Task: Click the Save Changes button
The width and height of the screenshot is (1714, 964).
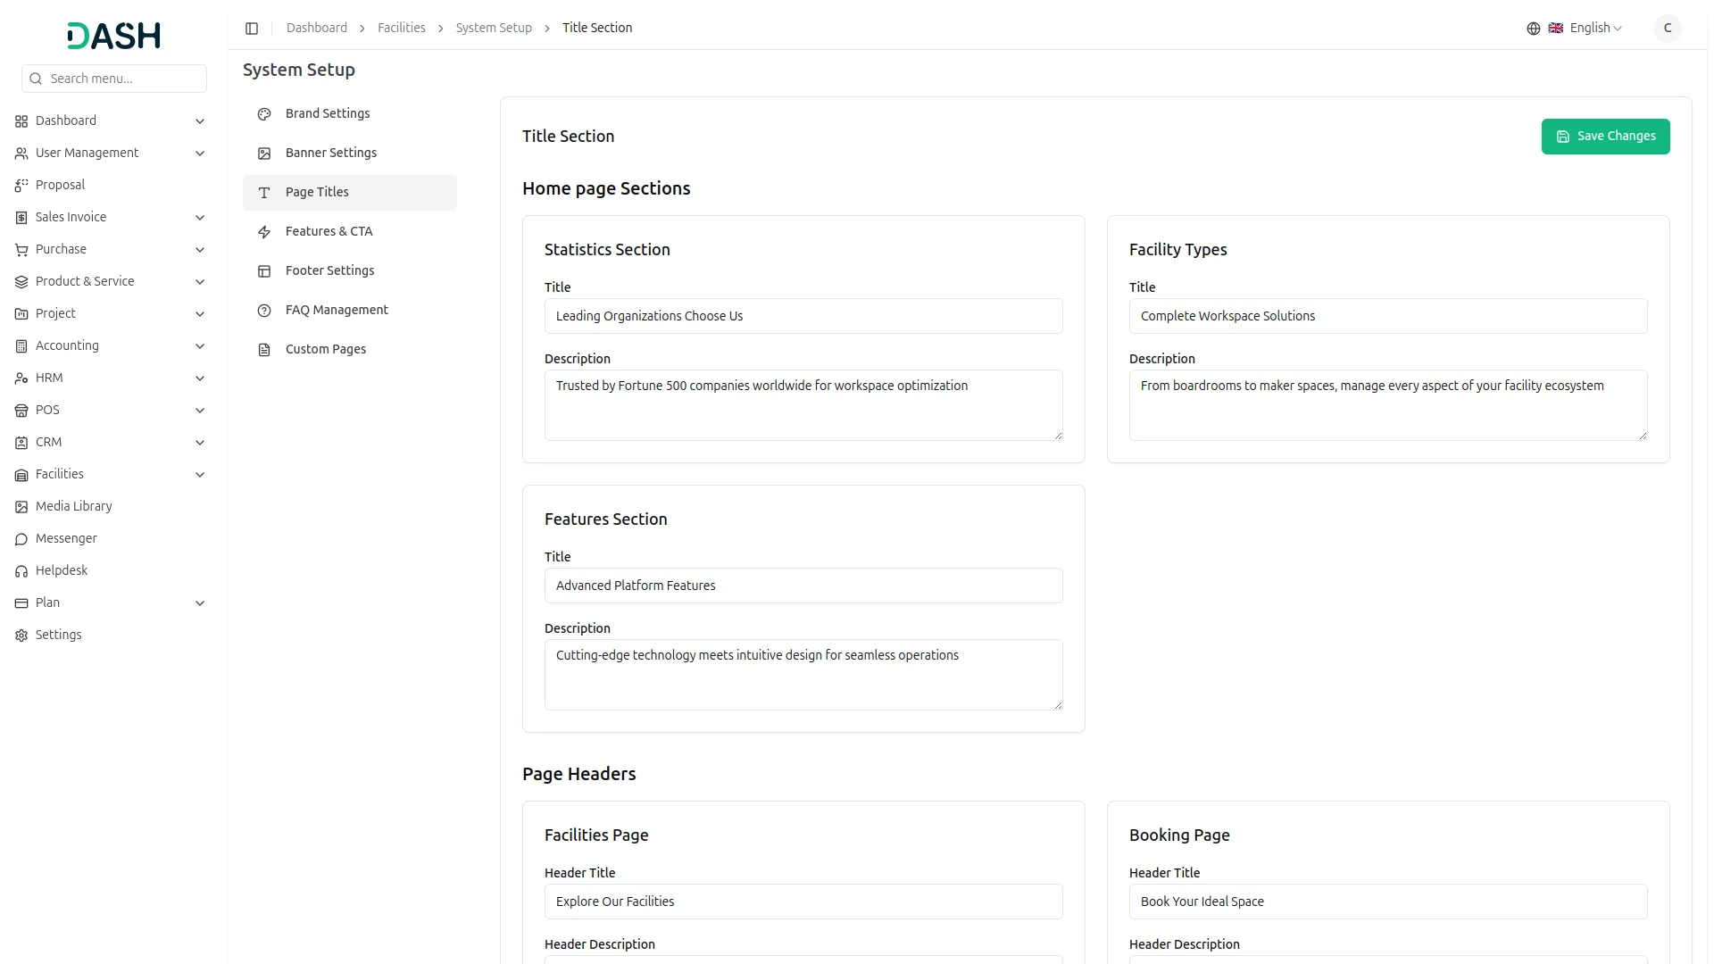Action: coord(1605,137)
